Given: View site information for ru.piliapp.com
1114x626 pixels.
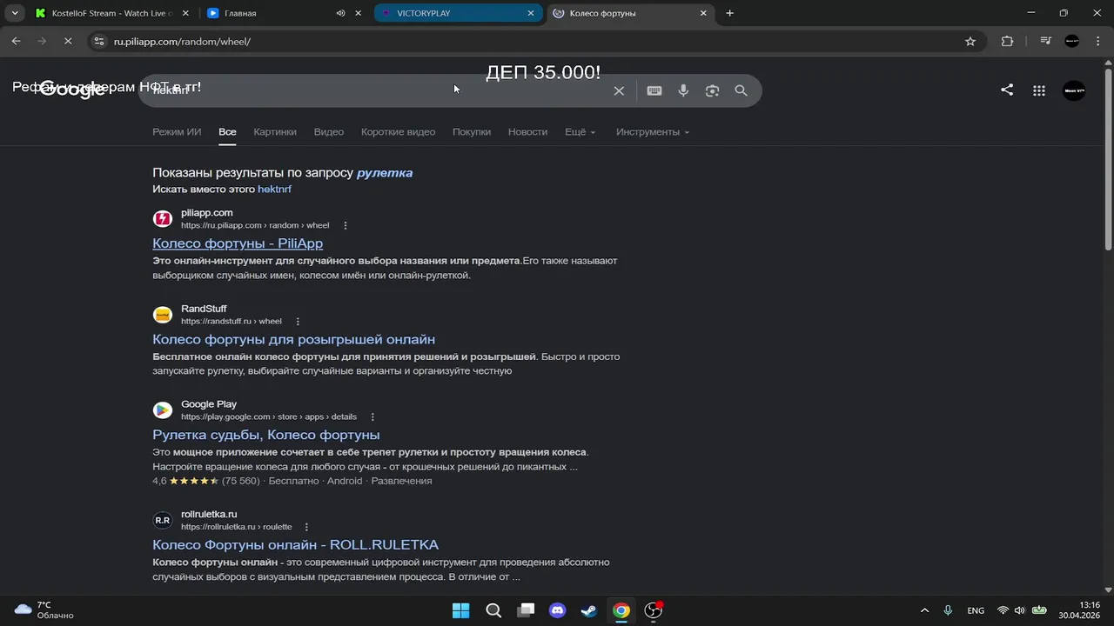Looking at the screenshot, I should 97,41.
